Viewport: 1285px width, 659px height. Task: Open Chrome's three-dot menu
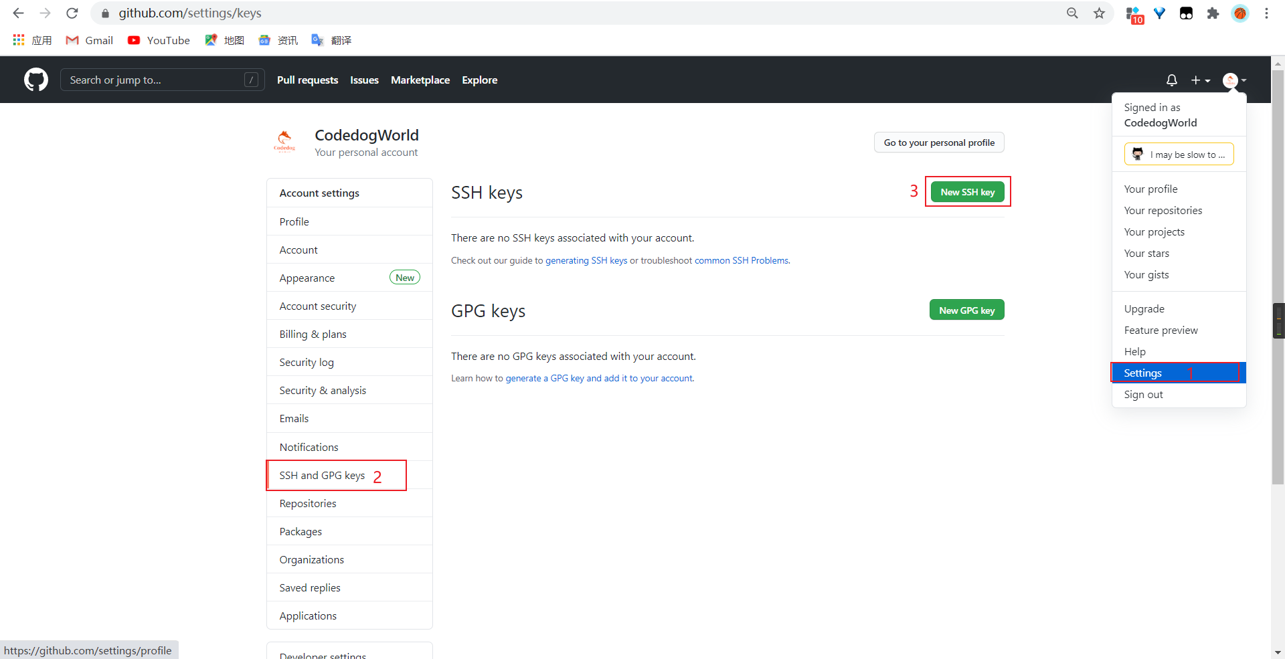point(1266,13)
